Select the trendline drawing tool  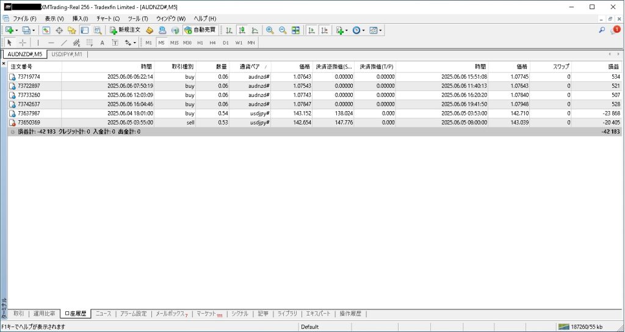pyautogui.click(x=64, y=43)
